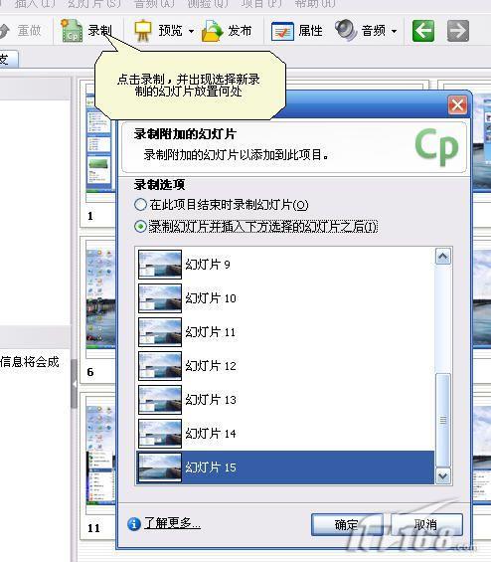Image resolution: width=491 pixels, height=562 pixels.
Task: Open Properties (属性) from the toolbar
Action: tap(297, 31)
